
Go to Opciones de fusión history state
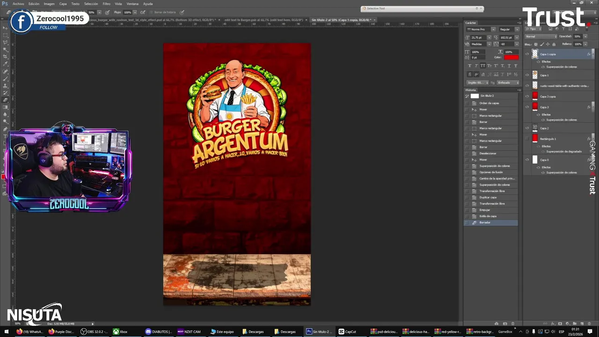(x=491, y=172)
